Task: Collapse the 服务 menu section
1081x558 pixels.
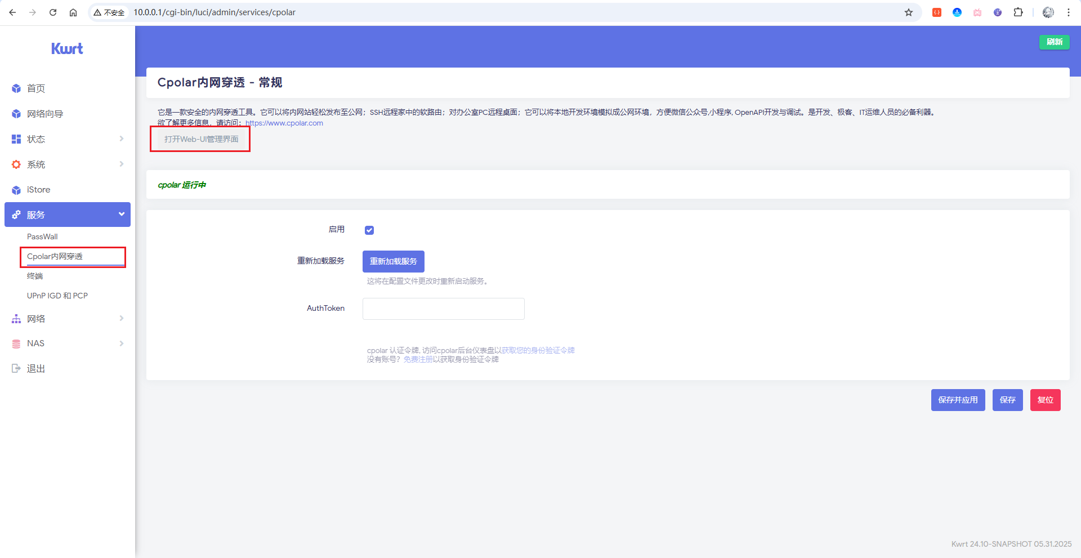Action: 121,215
